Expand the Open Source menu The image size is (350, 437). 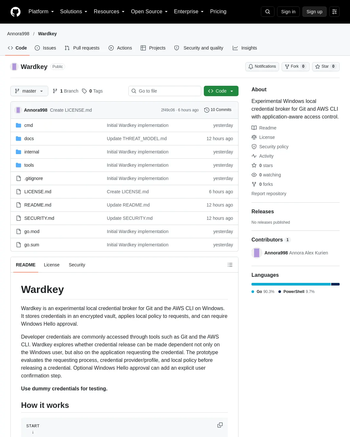point(149,12)
